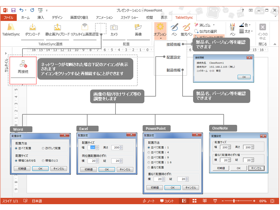
Task: Switch to the デザイン ribbon tab
Action: coord(57,17)
